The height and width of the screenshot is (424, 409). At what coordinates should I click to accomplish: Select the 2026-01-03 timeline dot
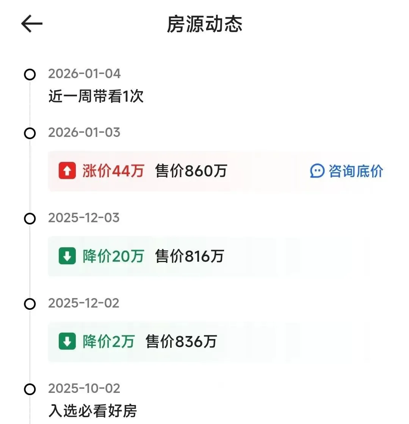pyautogui.click(x=30, y=133)
